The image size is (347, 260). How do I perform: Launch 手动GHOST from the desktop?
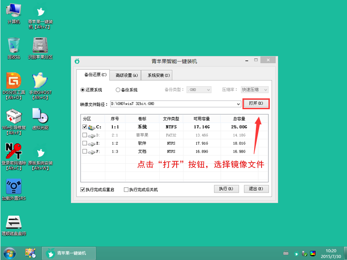click(x=39, y=80)
